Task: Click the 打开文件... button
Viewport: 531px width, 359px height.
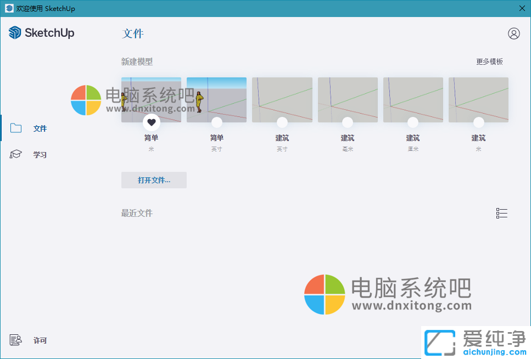Action: (x=154, y=180)
